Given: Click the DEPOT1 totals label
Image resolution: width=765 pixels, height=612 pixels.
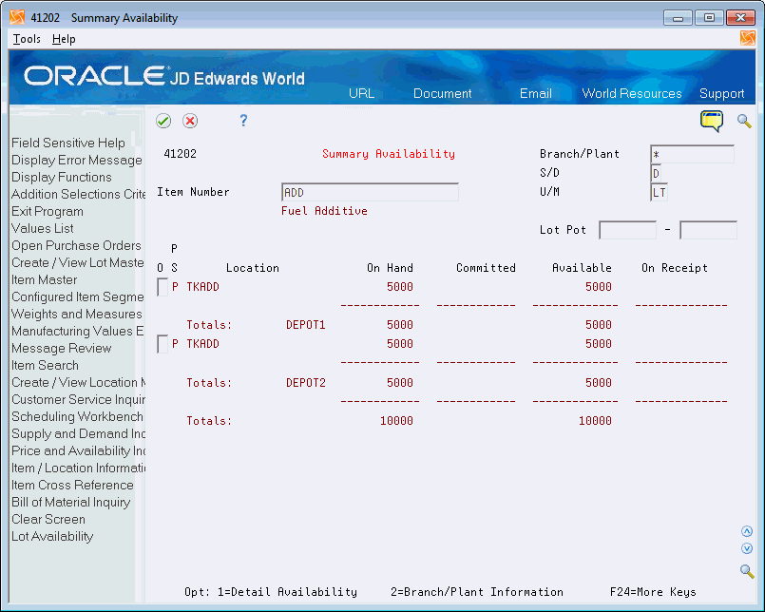Looking at the screenshot, I should point(305,325).
